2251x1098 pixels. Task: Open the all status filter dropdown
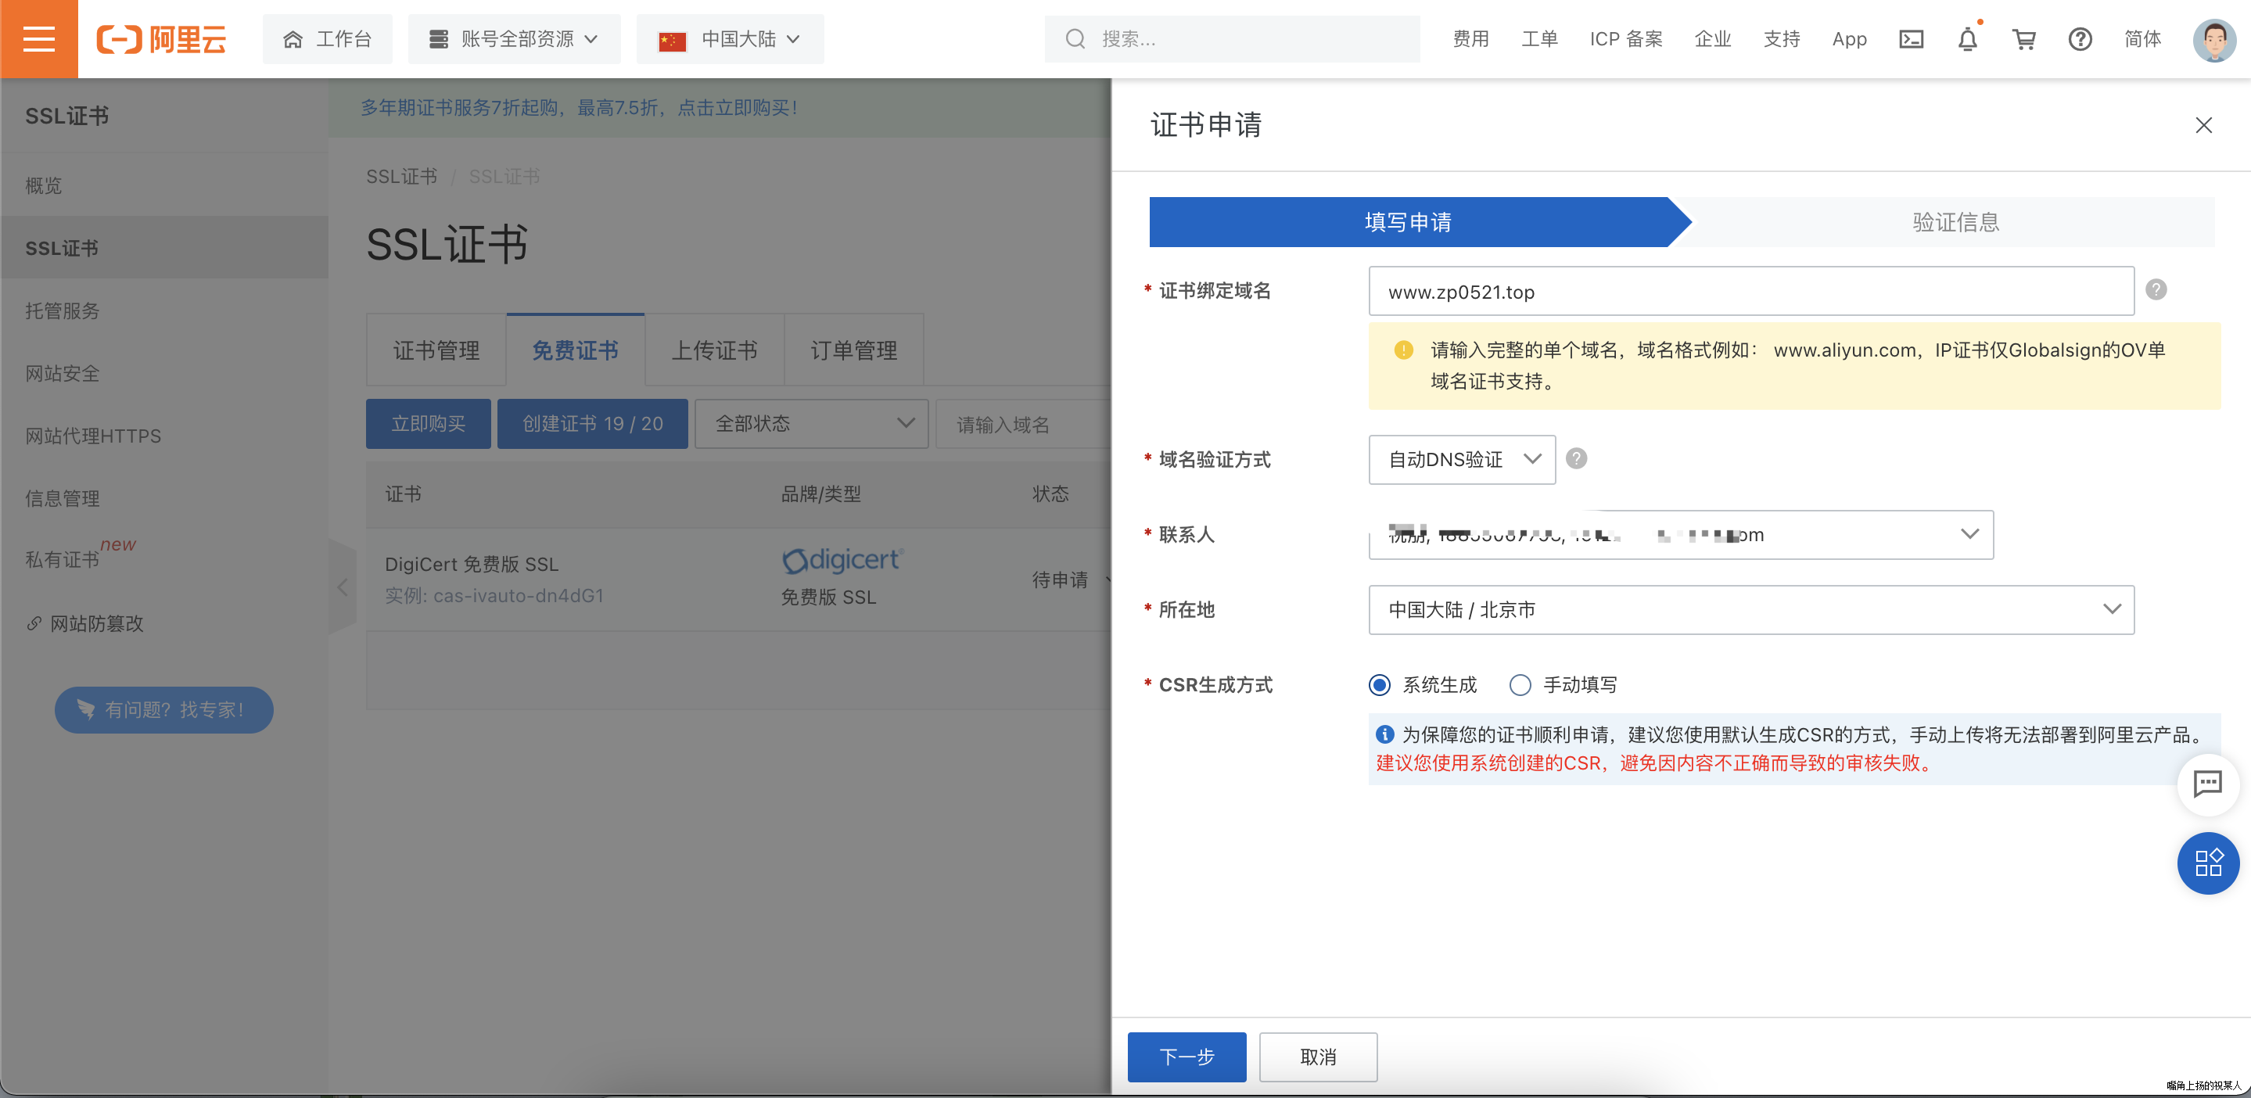(811, 424)
